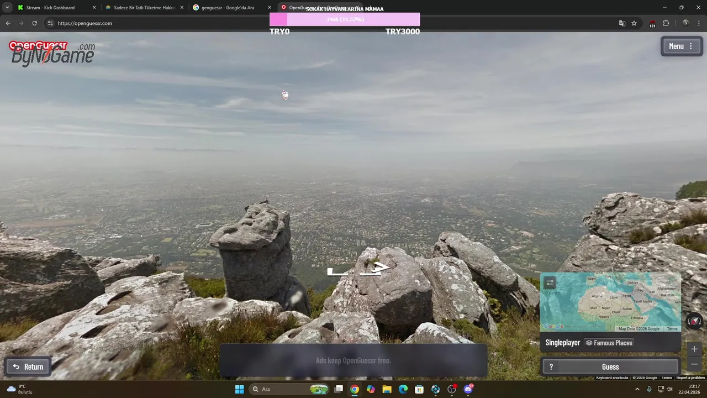
Task: Open File Explorer from the taskbar
Action: coord(387,389)
